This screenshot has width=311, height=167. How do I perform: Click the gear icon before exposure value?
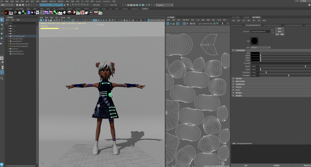click(133, 20)
